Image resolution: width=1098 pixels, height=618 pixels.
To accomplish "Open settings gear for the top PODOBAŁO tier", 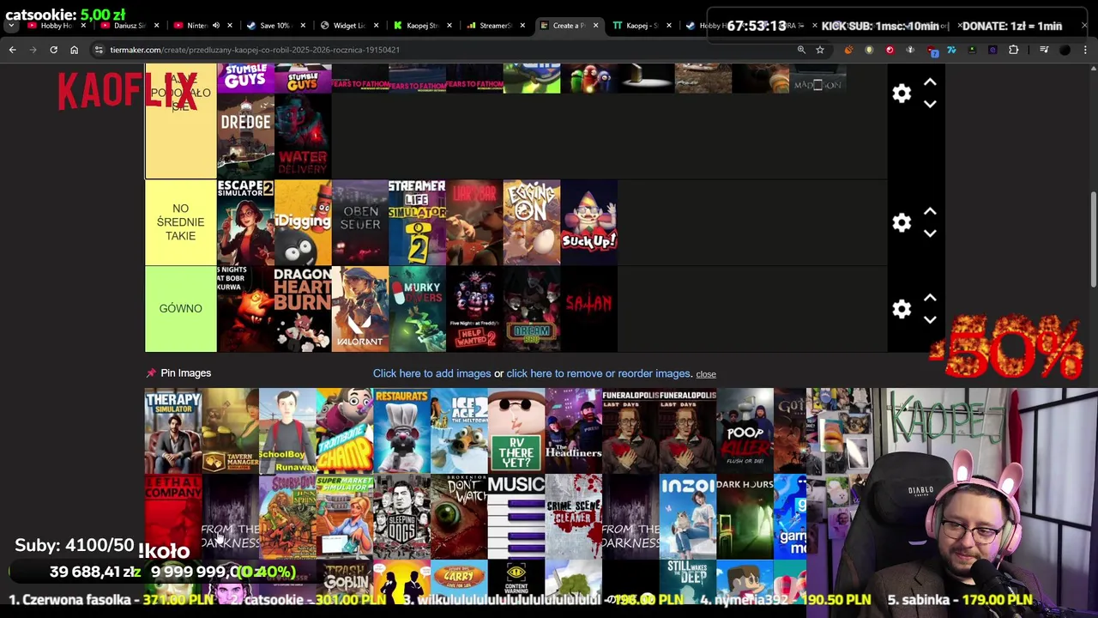I will click(902, 93).
